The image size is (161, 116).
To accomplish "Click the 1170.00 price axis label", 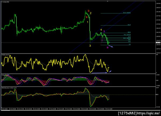I will 158,24.
